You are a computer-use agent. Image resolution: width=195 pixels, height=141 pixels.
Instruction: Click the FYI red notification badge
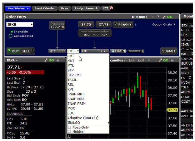pyautogui.click(x=112, y=8)
